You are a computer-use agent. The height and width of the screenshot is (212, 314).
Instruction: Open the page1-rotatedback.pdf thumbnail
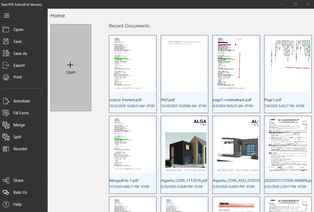click(x=236, y=64)
